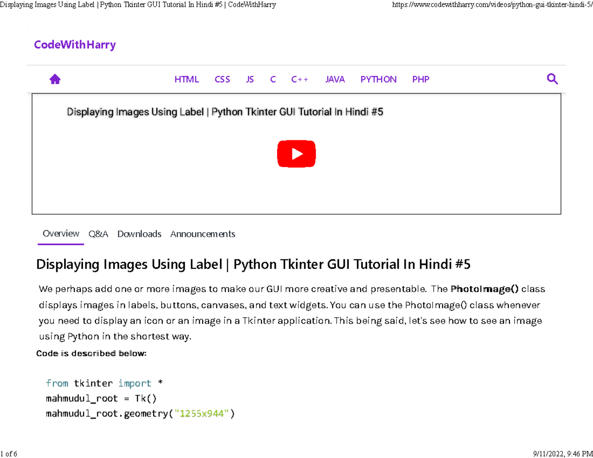This screenshot has height=458, width=593.
Task: Navigate to the JAVA section
Action: click(335, 80)
